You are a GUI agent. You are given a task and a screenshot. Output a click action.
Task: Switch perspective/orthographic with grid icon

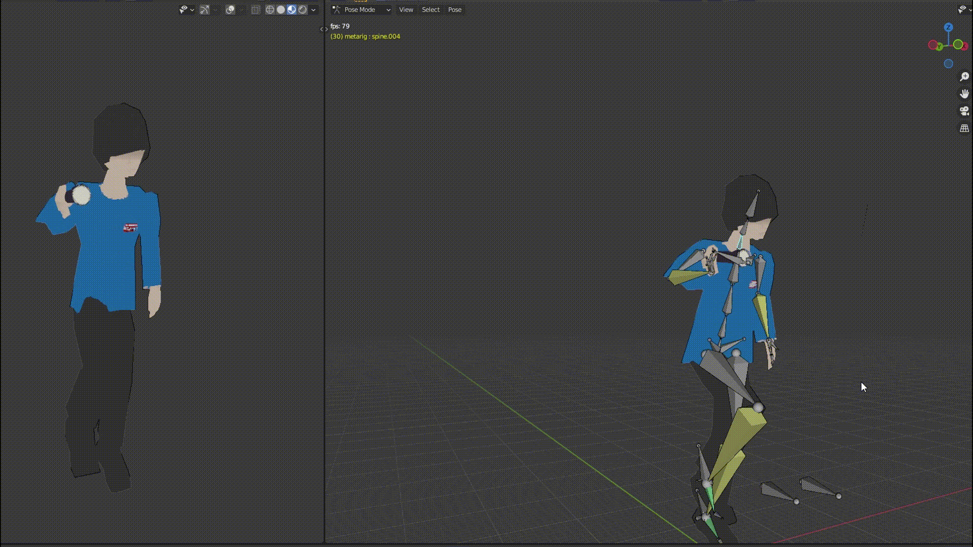pyautogui.click(x=964, y=128)
